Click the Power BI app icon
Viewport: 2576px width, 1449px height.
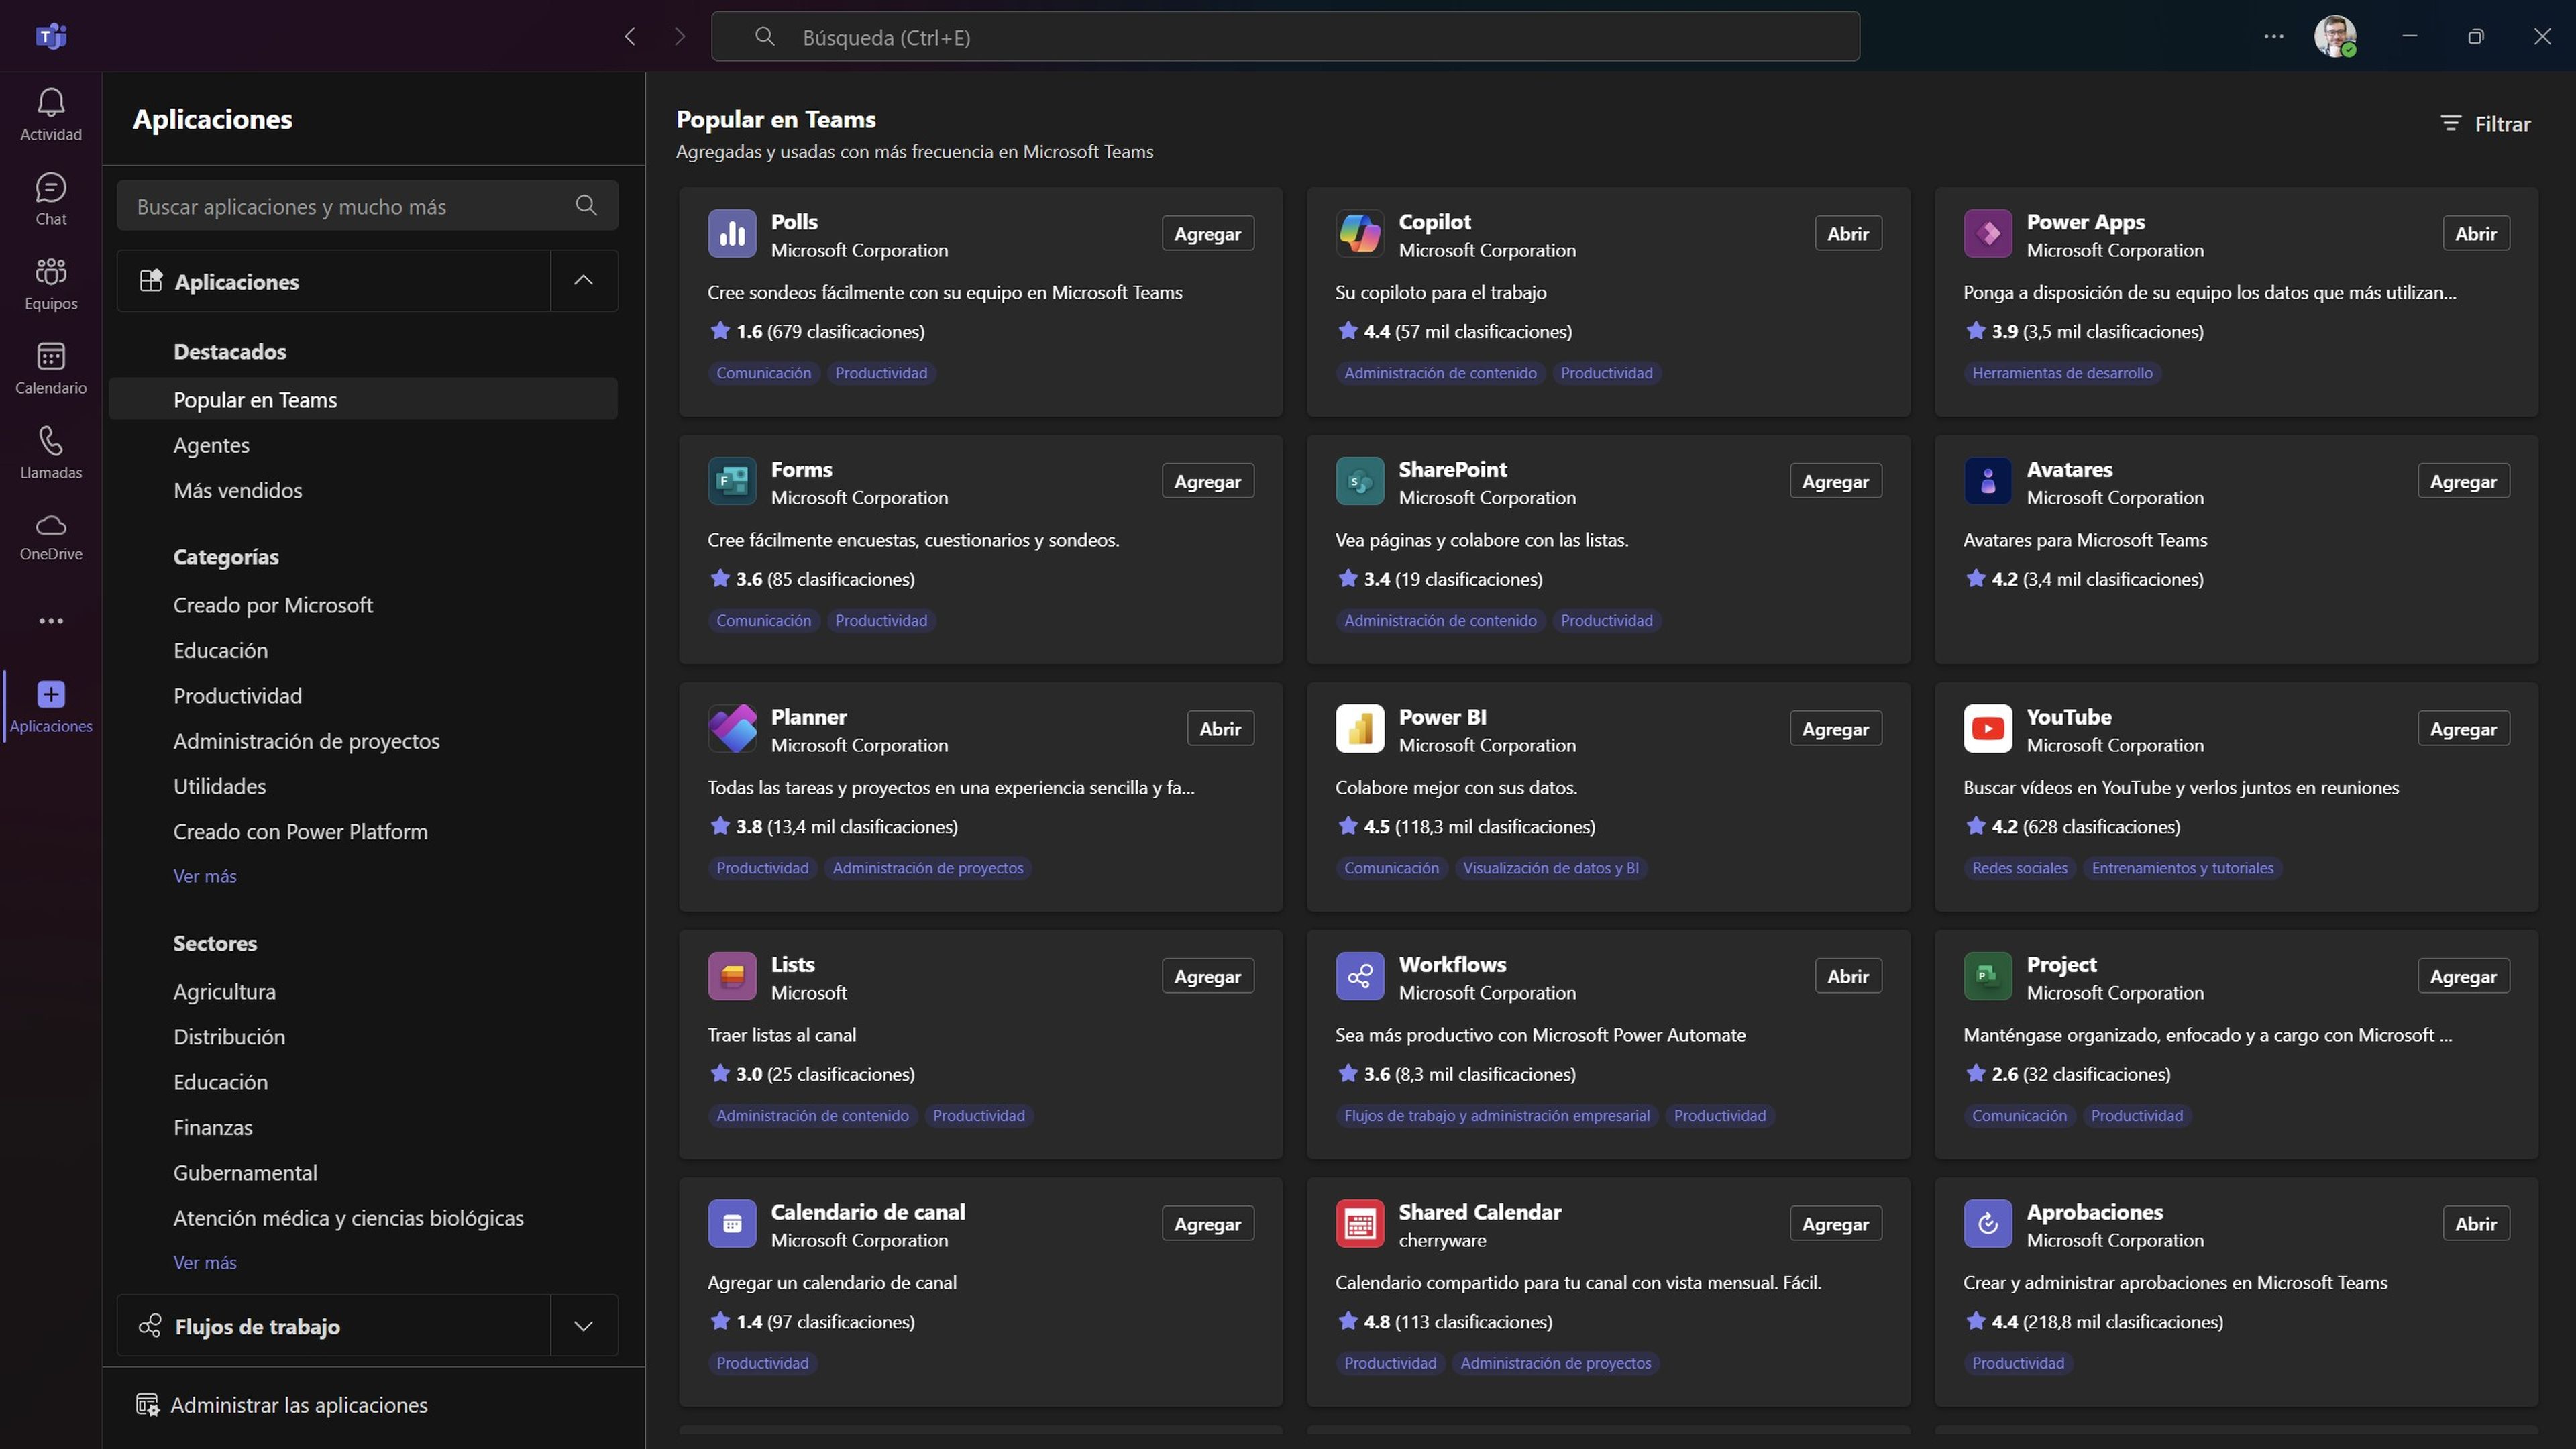click(1360, 729)
